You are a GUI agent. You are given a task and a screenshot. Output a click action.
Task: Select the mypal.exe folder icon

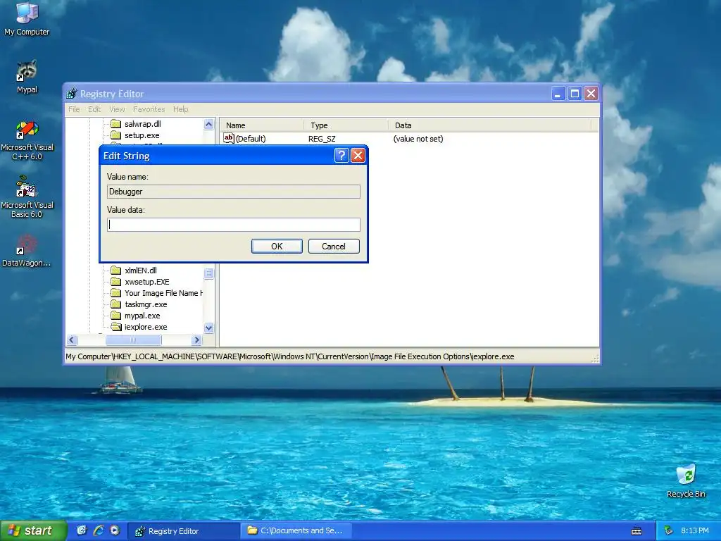[x=116, y=316]
